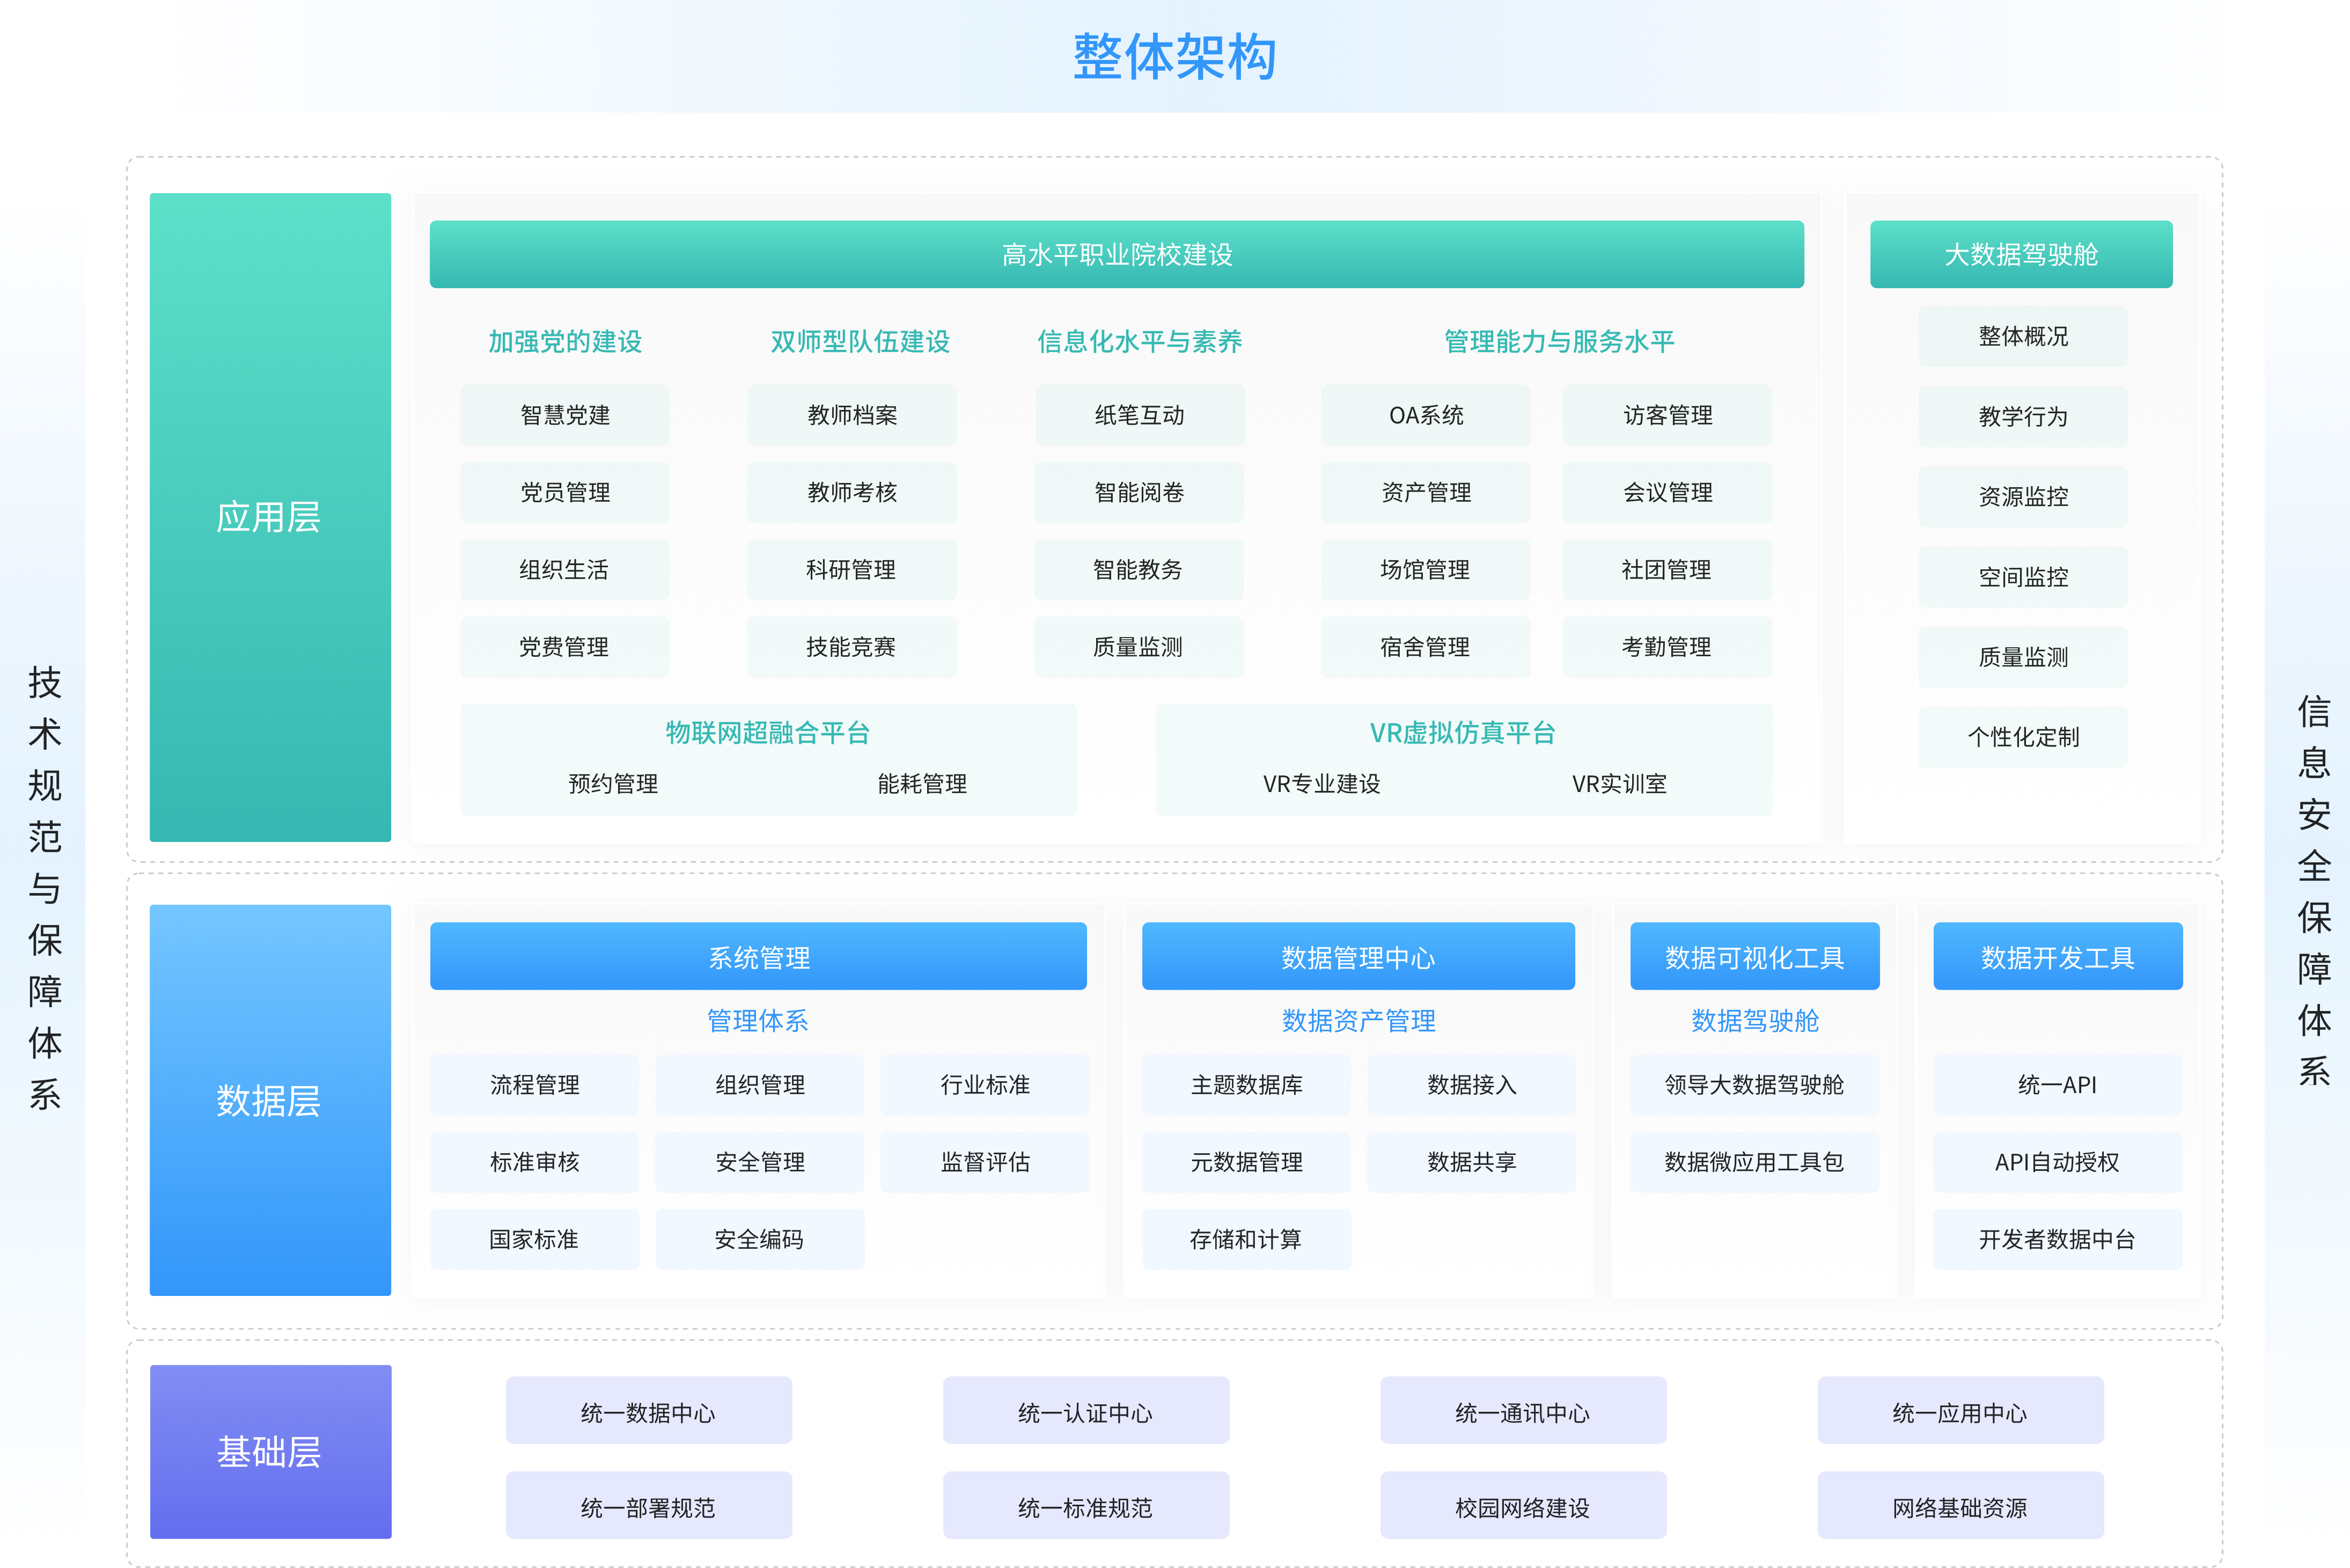The height and width of the screenshot is (1568, 2350).
Task: Select the OA系统 module
Action: [1426, 415]
